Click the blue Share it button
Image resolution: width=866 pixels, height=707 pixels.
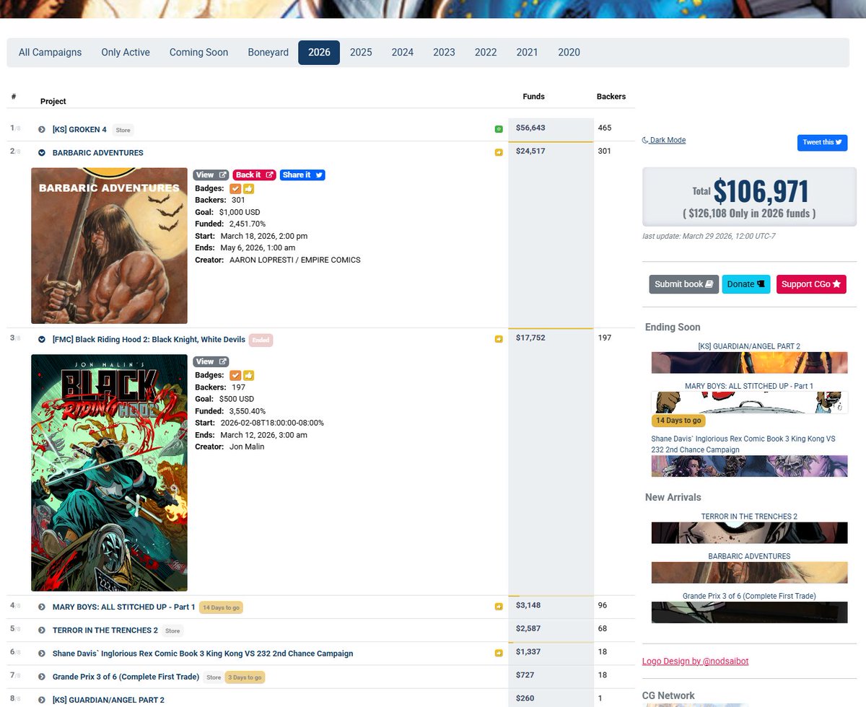pyautogui.click(x=302, y=175)
